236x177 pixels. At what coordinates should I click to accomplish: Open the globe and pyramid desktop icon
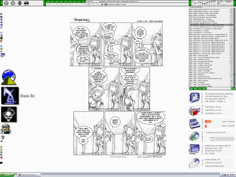pos(9,77)
